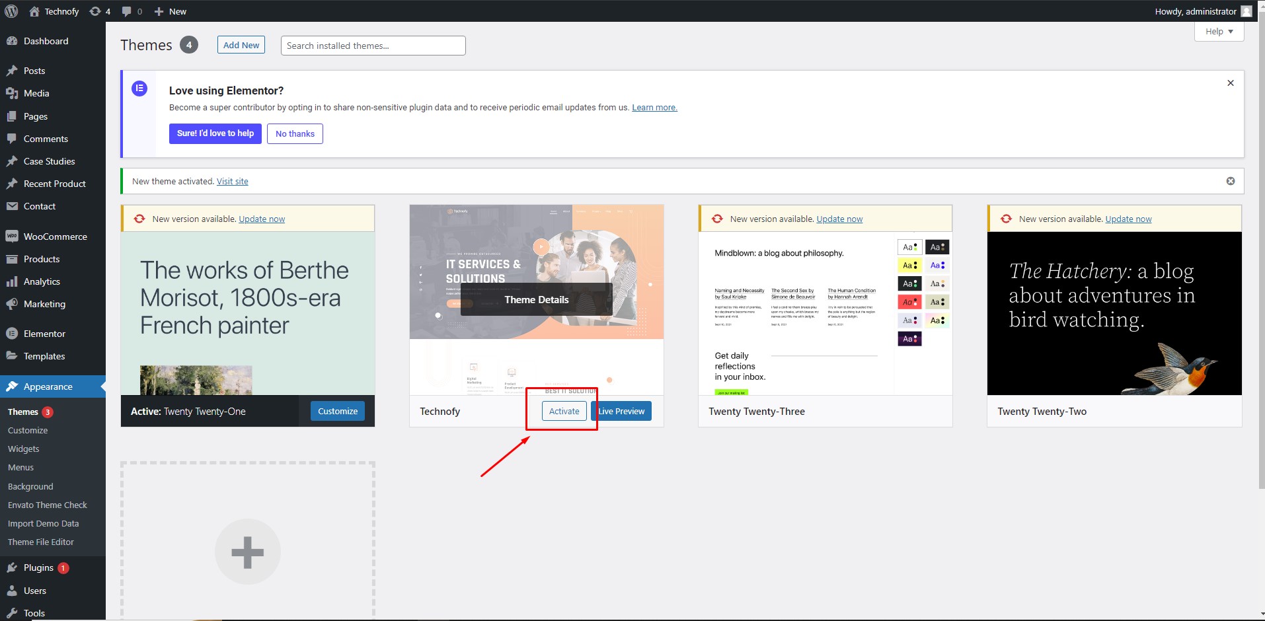Screen dimensions: 1265x621
Task: Click Theme Details on Technofy thumbnail
Action: 537,299
